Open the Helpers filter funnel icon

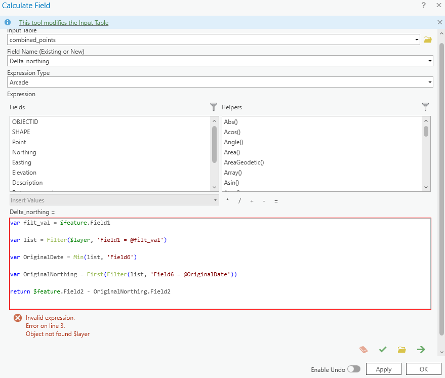(425, 107)
